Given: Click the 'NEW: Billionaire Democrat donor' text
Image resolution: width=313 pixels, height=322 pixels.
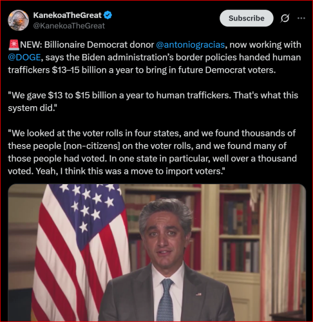Looking at the screenshot, I should click(87, 45).
